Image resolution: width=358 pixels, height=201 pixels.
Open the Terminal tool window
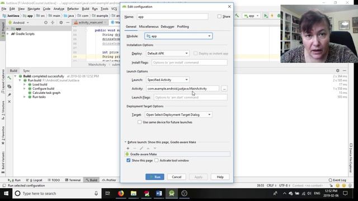coord(73,180)
